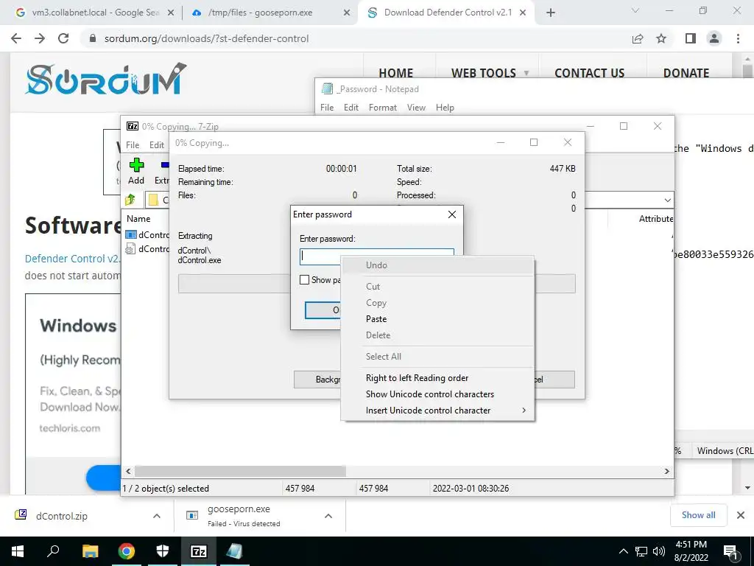754x566 pixels.
Task: Click the address bar URL
Action: pos(206,38)
